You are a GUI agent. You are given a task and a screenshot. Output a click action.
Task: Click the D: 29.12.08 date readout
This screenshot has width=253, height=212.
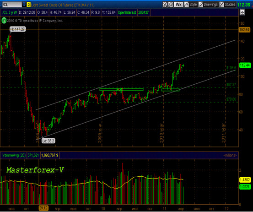point(27,12)
